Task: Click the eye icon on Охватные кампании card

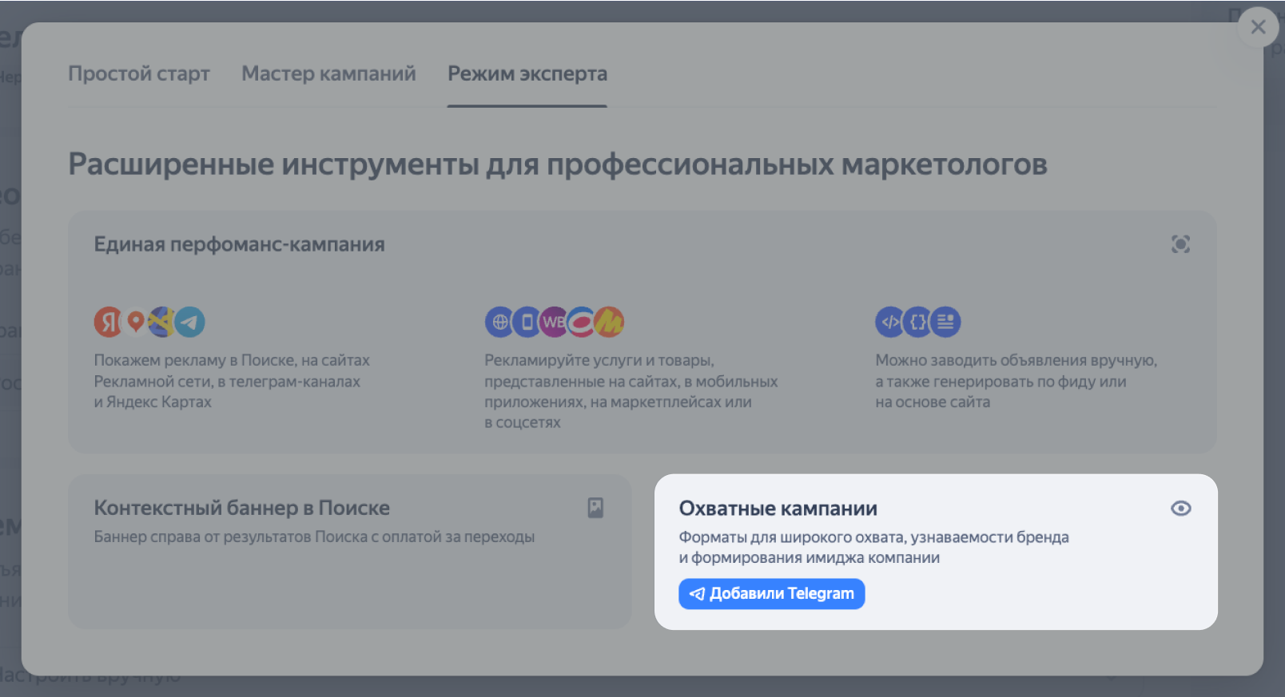Action: pos(1181,509)
